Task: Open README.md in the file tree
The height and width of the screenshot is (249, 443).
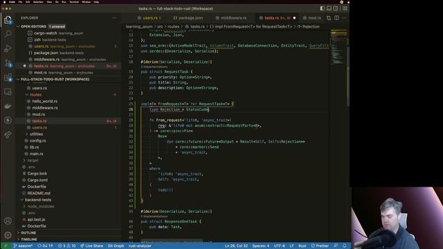Action: [x=39, y=194]
